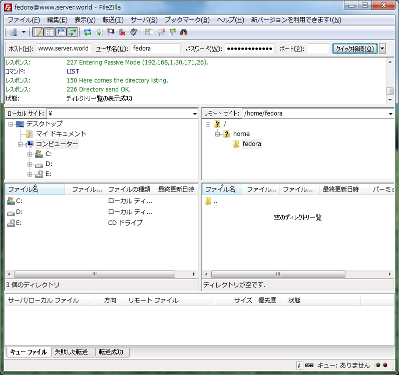
Task: Open the Site Manager dropdown arrow
Action: [24, 32]
